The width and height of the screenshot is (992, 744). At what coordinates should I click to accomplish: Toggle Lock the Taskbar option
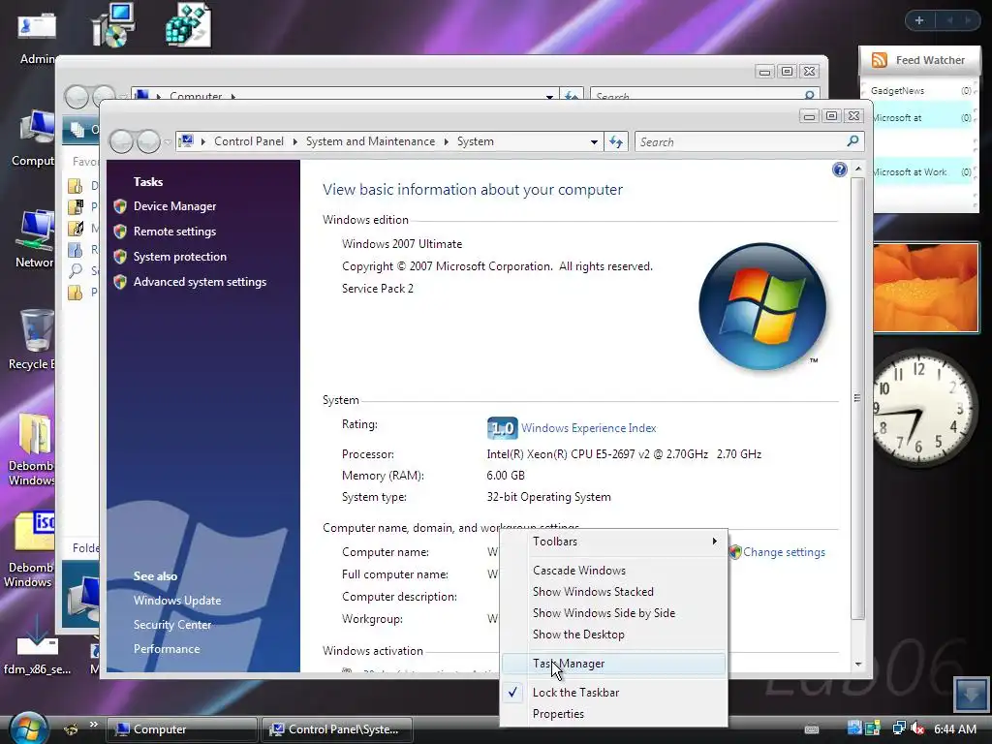[x=613, y=693]
